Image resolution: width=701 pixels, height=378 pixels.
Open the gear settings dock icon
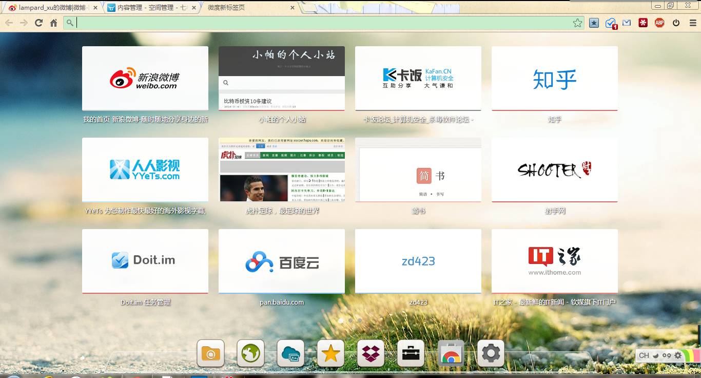(x=491, y=353)
